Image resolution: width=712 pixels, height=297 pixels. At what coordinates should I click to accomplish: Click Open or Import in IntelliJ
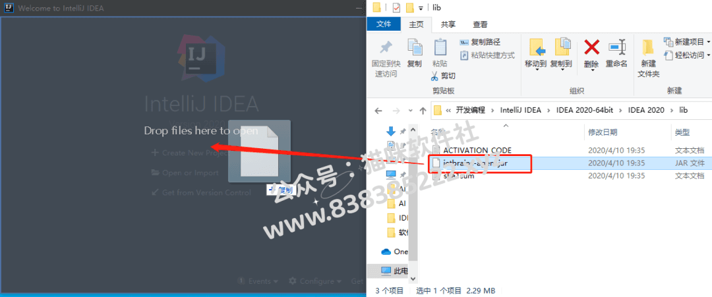coord(185,173)
